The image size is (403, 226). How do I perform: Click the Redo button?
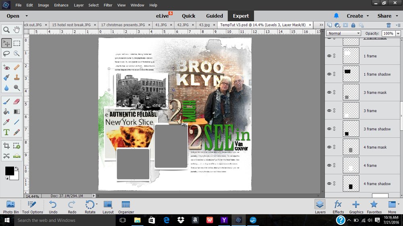point(72,207)
